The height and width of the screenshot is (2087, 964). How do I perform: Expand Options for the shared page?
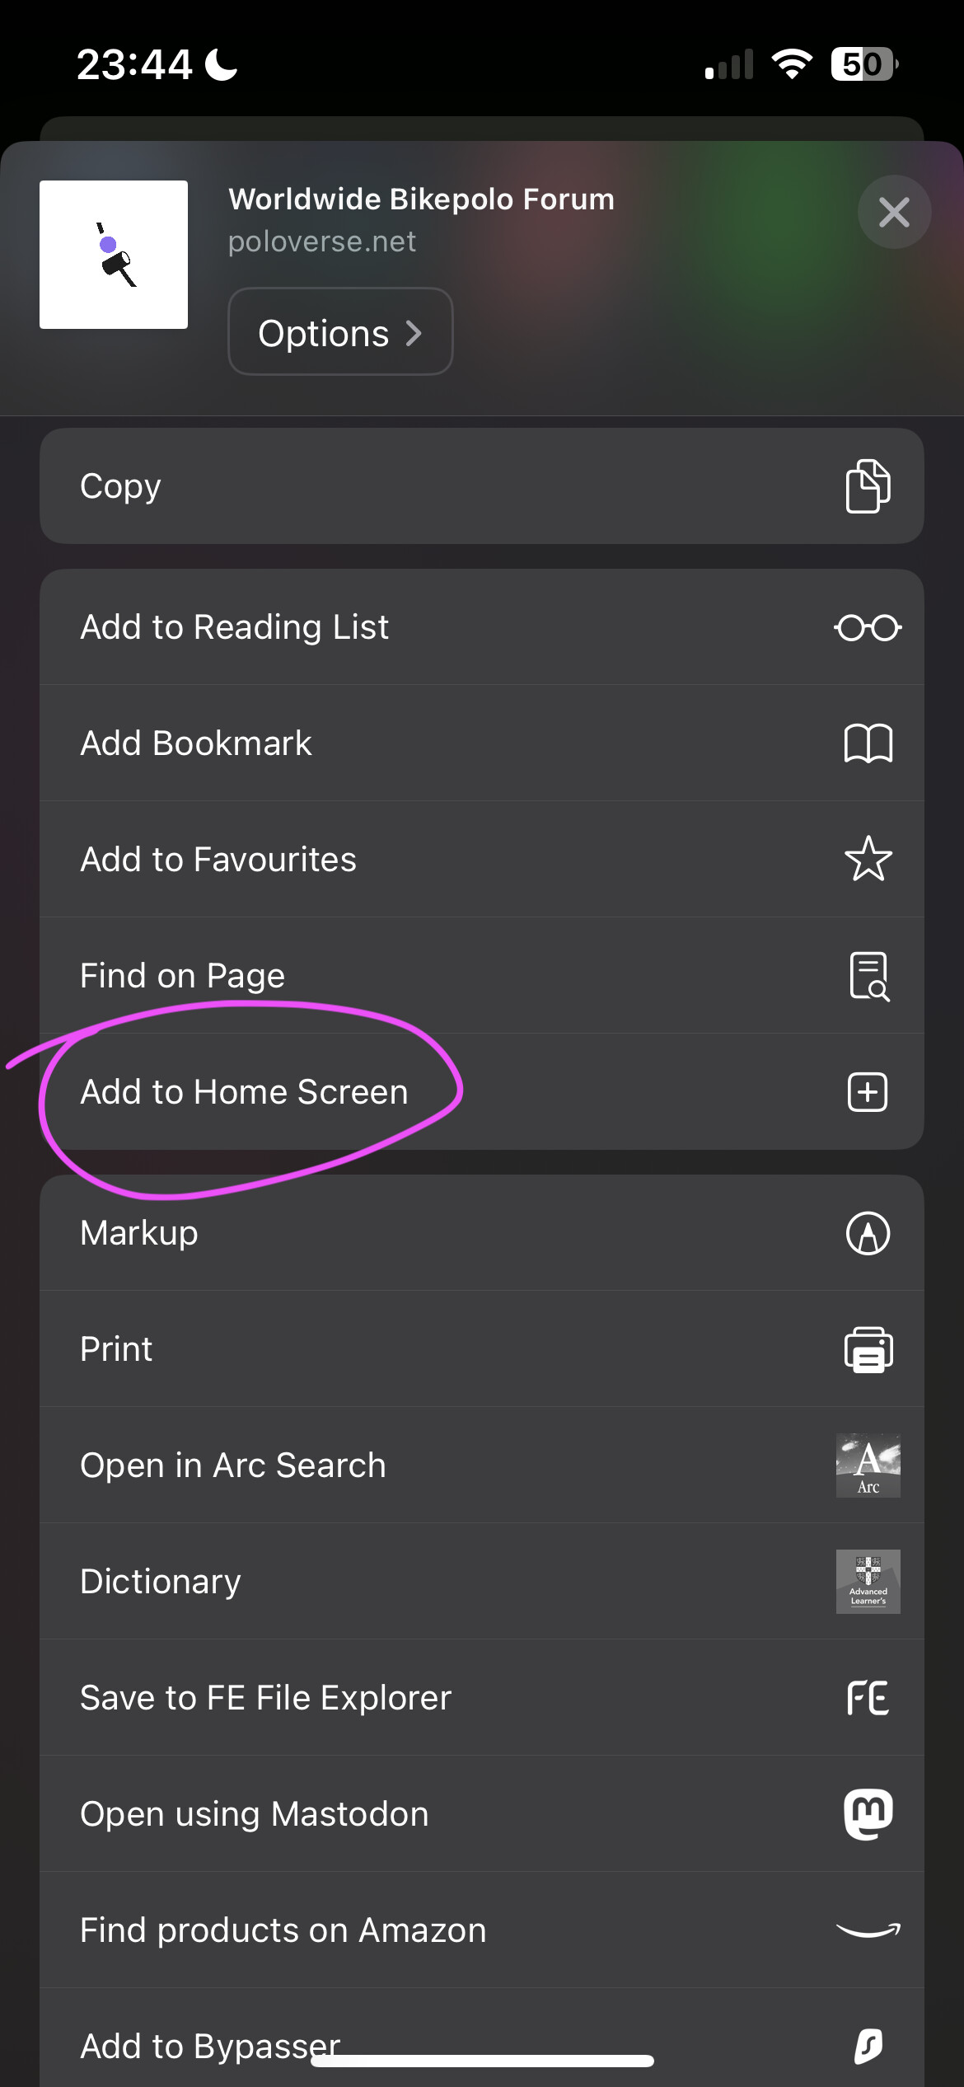(340, 331)
